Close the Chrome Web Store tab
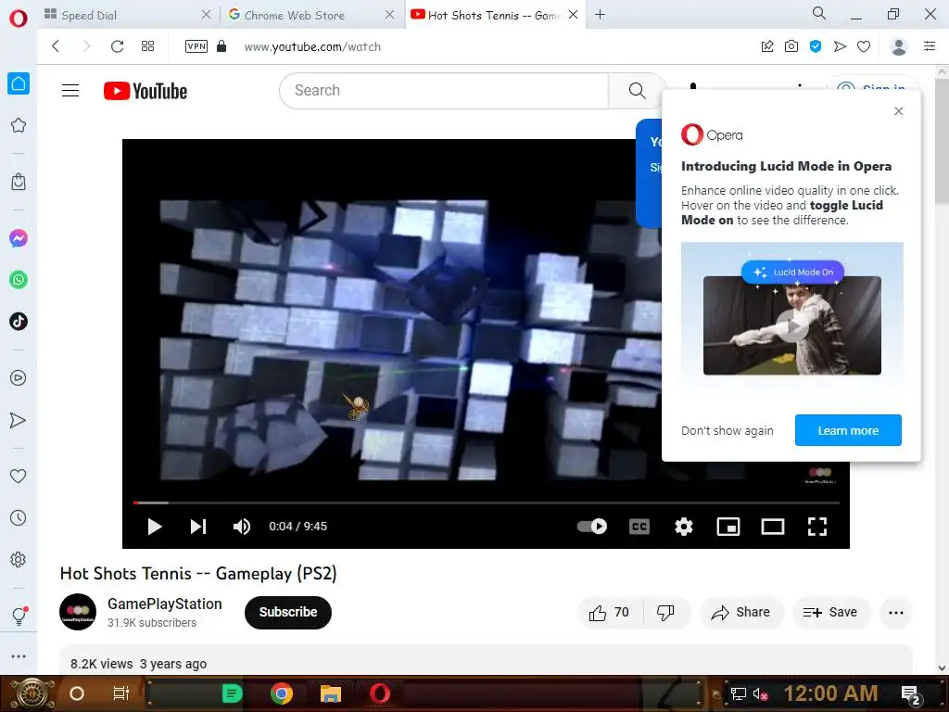Image resolution: width=949 pixels, height=712 pixels. pos(390,15)
